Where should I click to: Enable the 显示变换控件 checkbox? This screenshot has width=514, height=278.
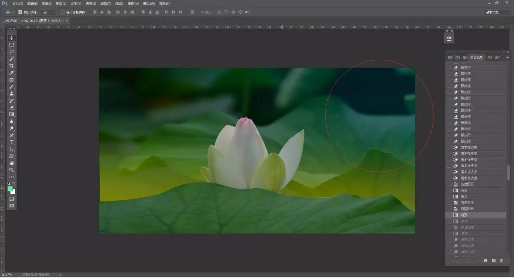pos(63,12)
